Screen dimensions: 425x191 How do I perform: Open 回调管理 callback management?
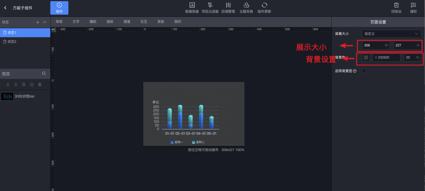tap(228, 8)
